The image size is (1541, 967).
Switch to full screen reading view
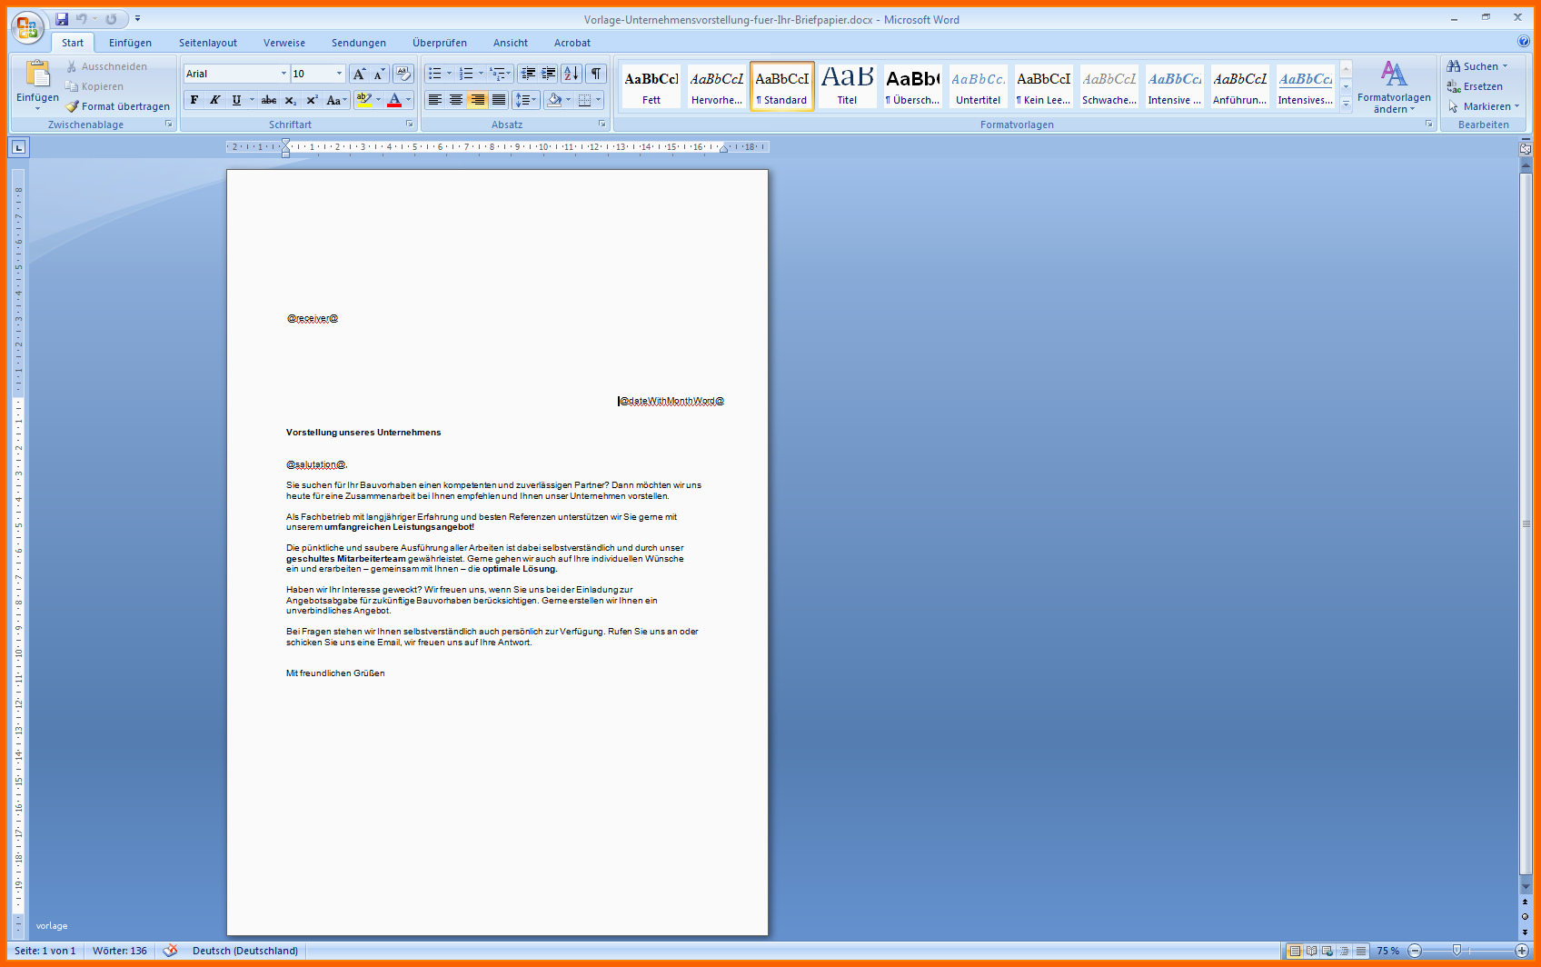click(1311, 951)
